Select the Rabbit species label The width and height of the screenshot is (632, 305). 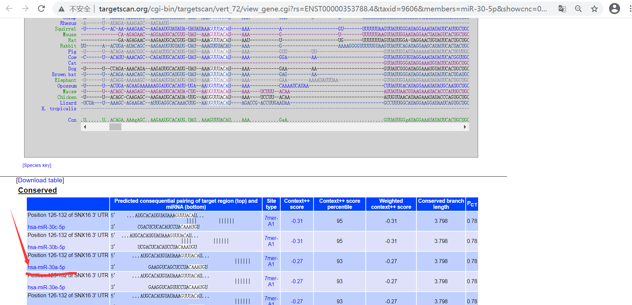point(68,46)
